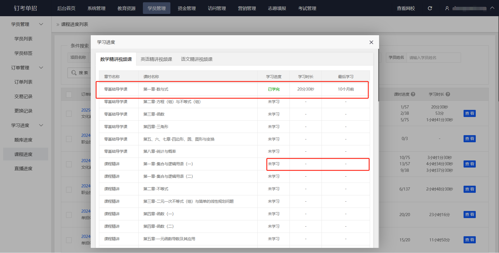Check the second row checkbox in list

69,139
